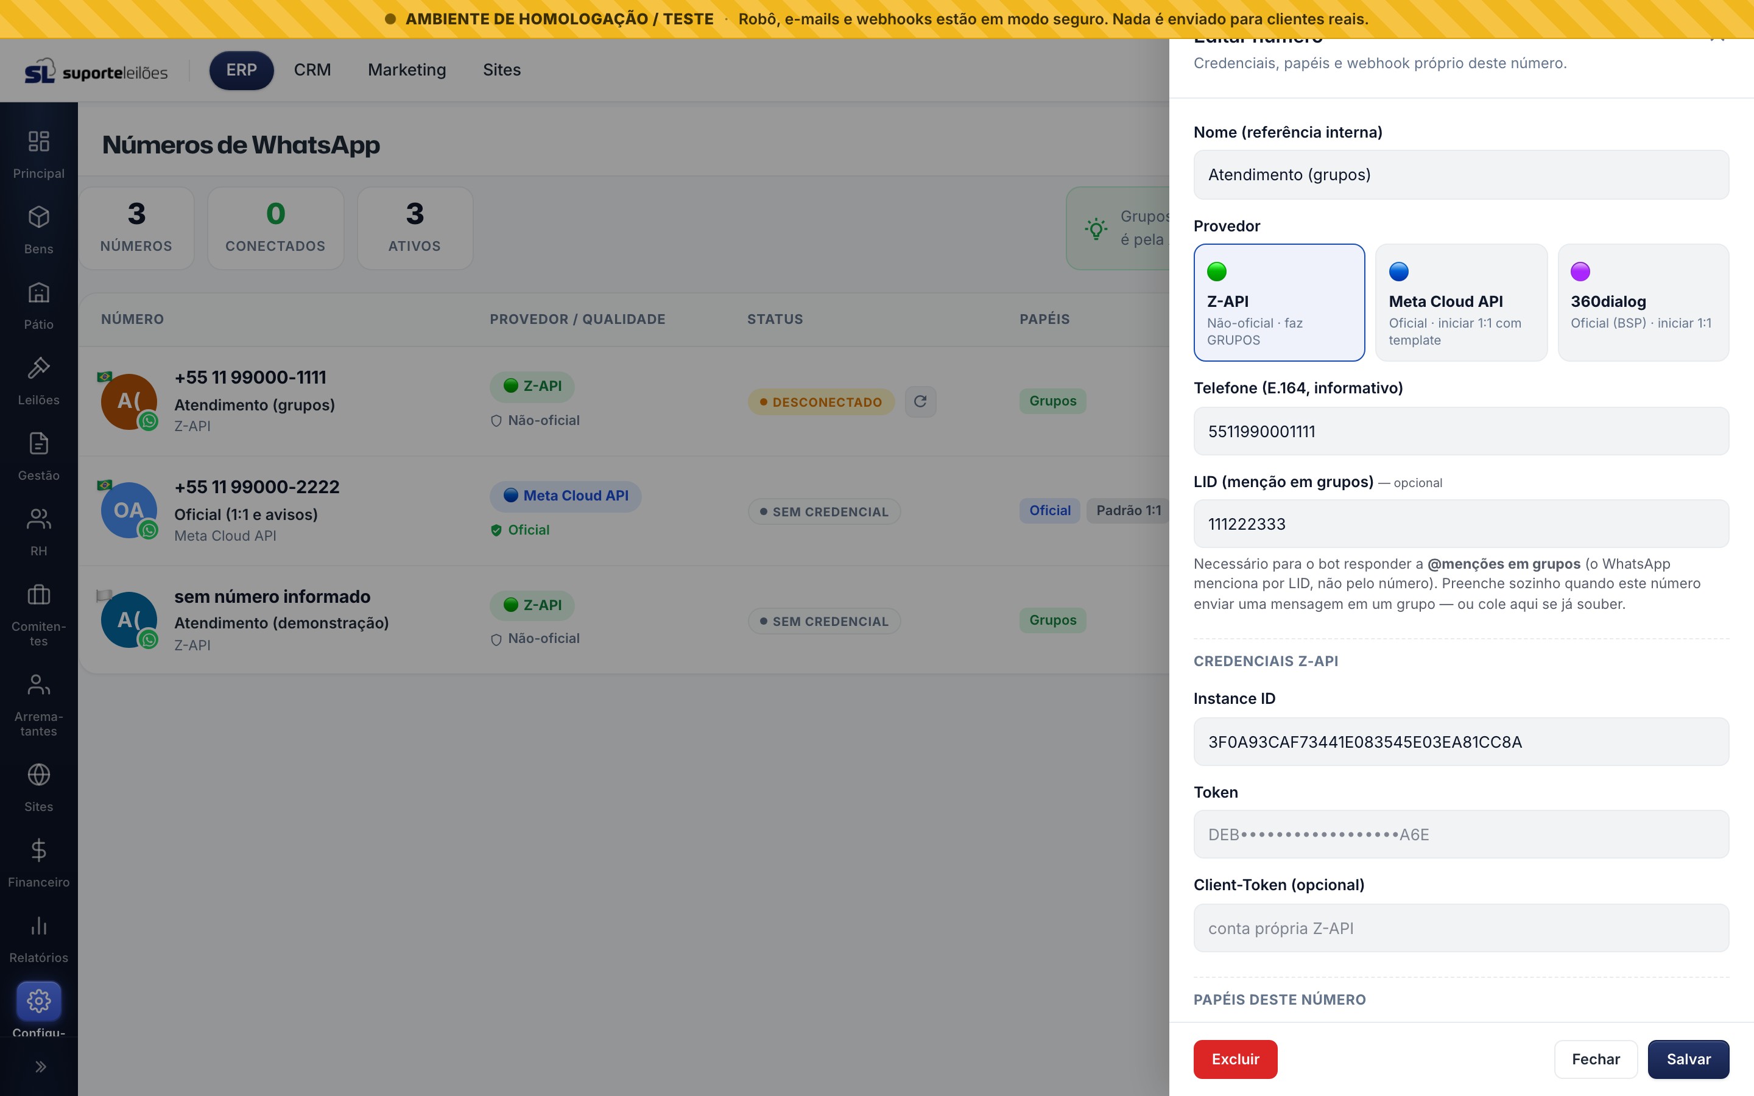
Task: Click the PAPÉIS column header
Action: (1044, 320)
